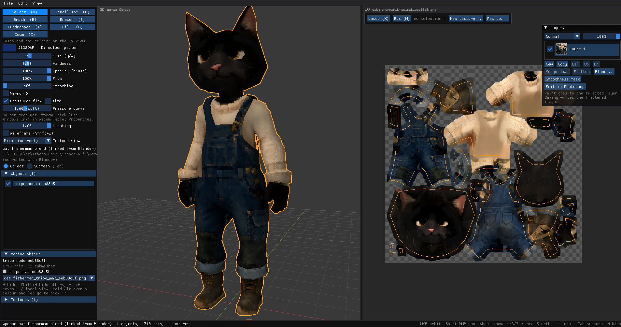Select the Brush (B) tool
This screenshot has width=621, height=327.
click(25, 20)
